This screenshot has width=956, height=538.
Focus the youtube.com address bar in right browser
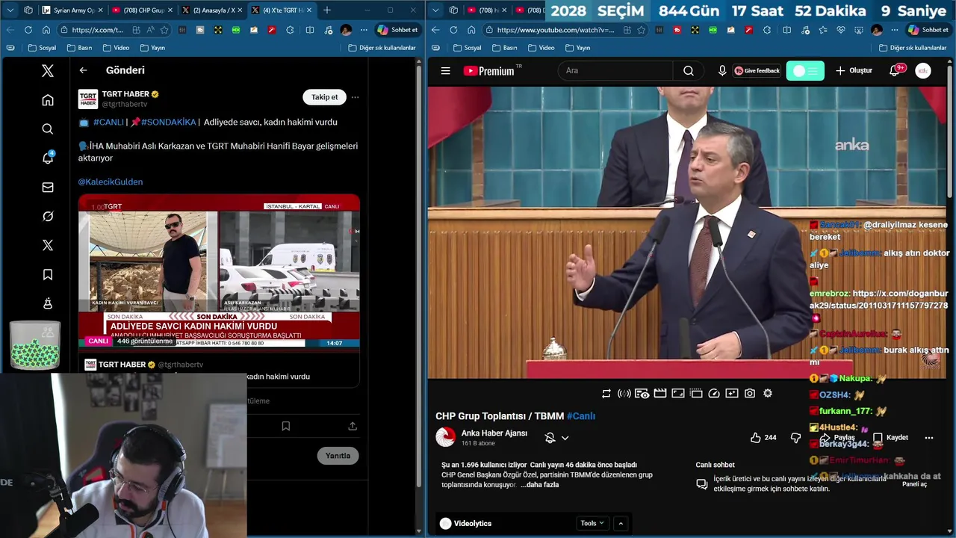(x=555, y=30)
